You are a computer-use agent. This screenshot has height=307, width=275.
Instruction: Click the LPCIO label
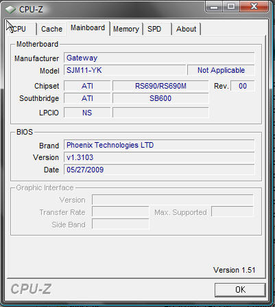pyautogui.click(x=49, y=113)
